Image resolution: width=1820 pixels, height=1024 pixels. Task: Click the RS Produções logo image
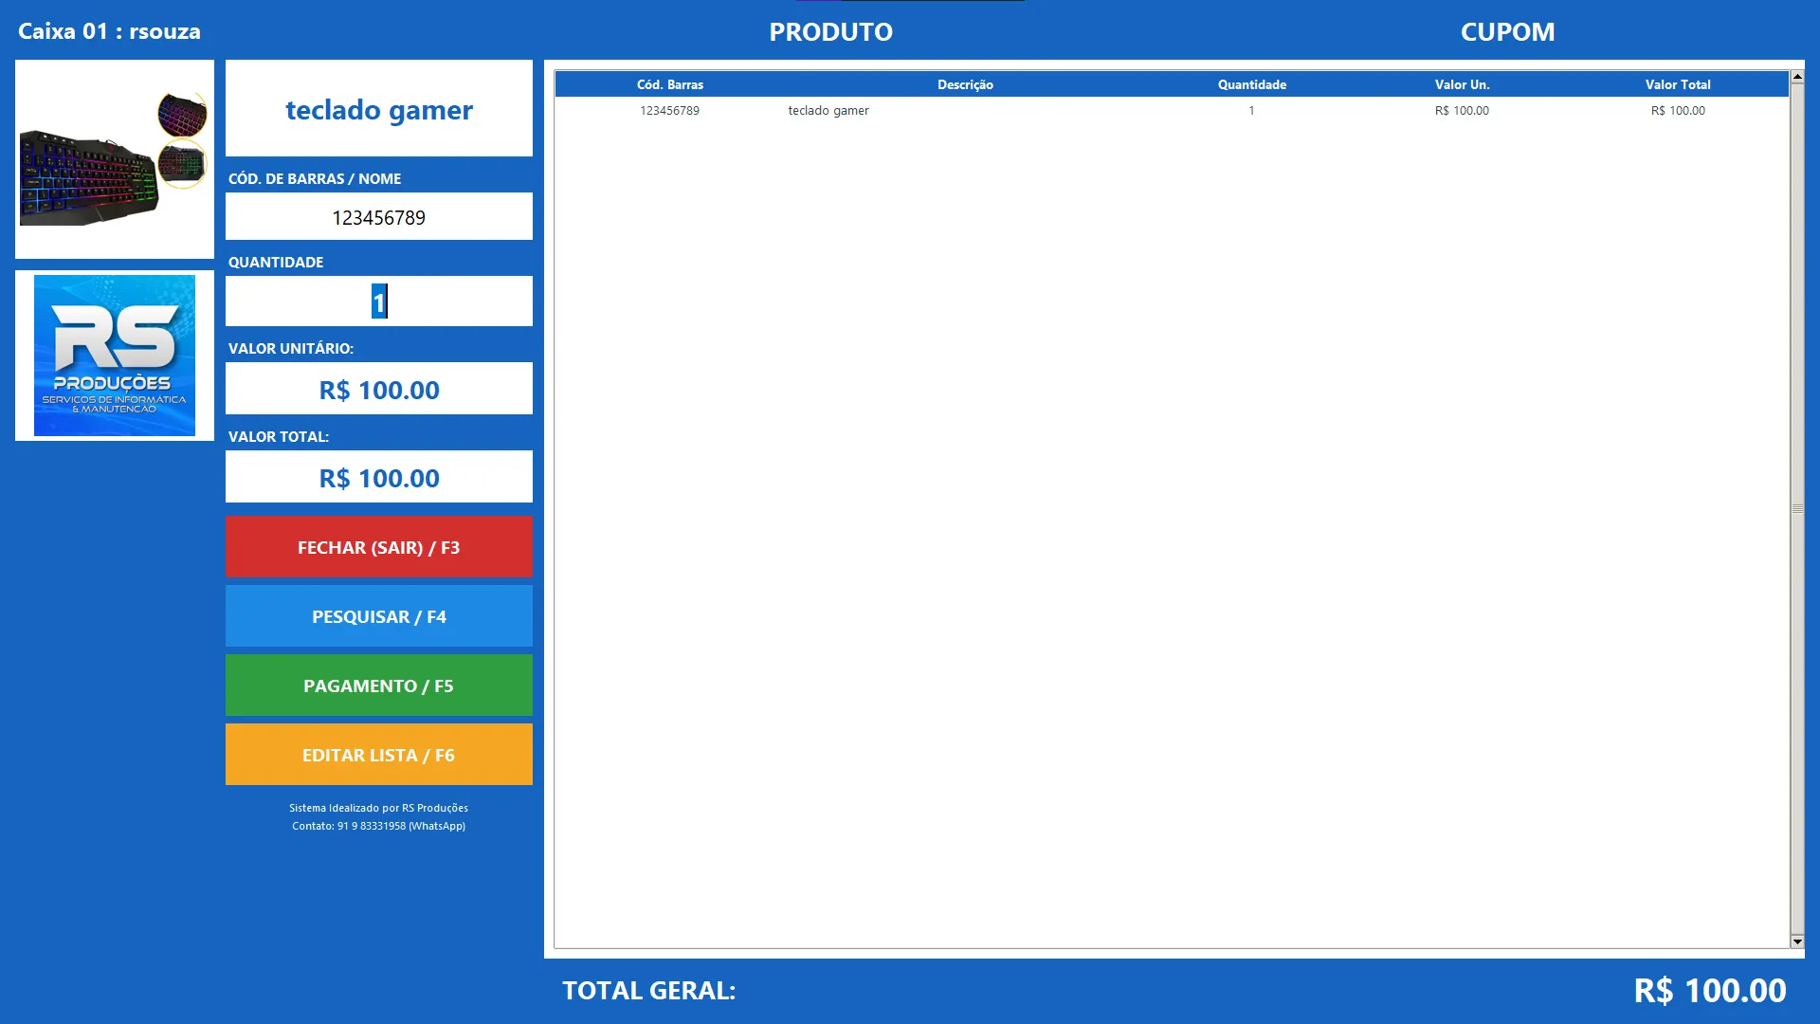[x=115, y=356]
